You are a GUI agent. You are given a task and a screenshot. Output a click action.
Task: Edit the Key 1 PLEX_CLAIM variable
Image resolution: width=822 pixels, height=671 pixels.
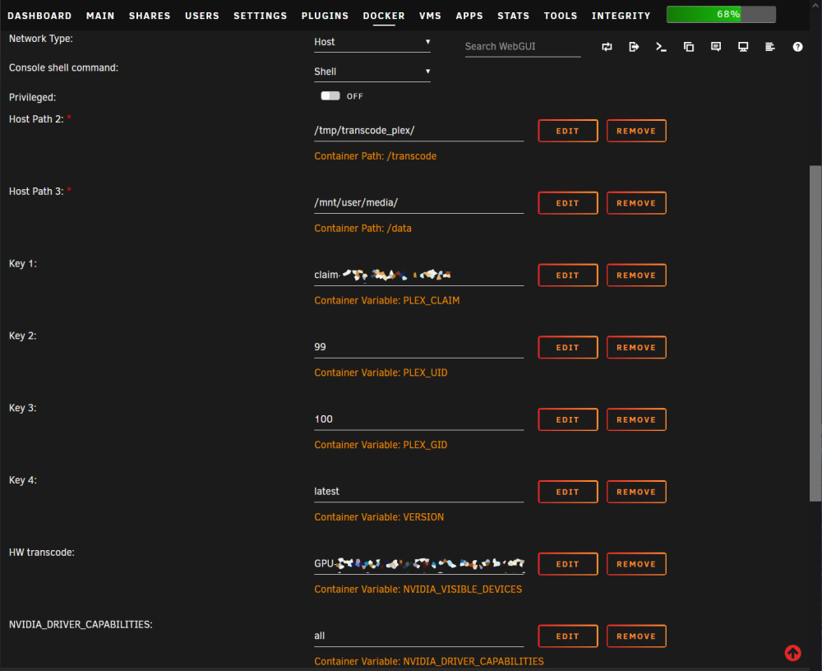click(568, 275)
